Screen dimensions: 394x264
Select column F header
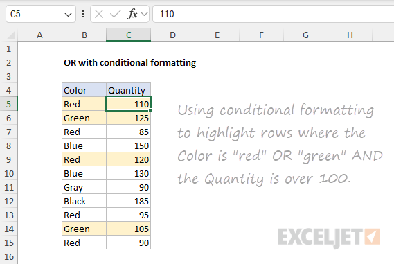click(x=261, y=35)
